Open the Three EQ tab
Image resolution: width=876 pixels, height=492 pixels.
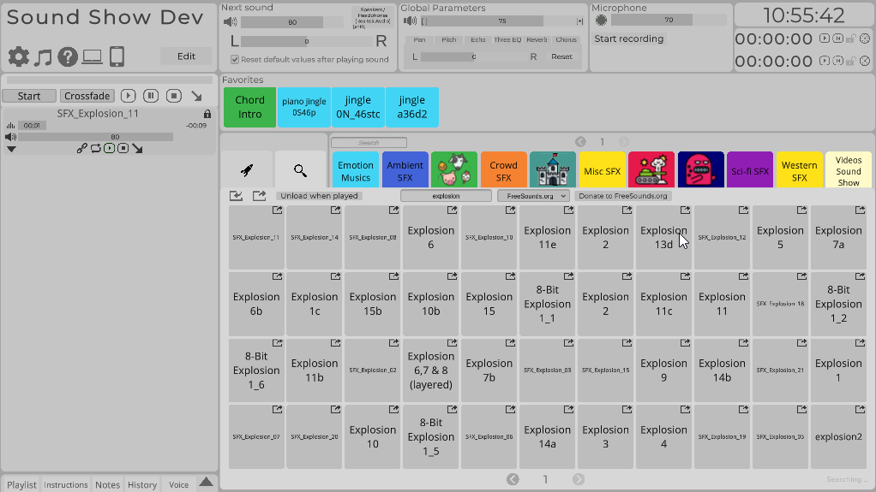[507, 39]
